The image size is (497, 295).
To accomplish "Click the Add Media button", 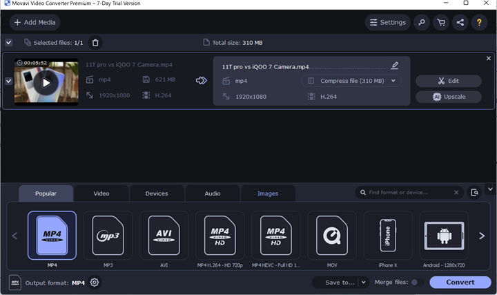I will coord(35,23).
